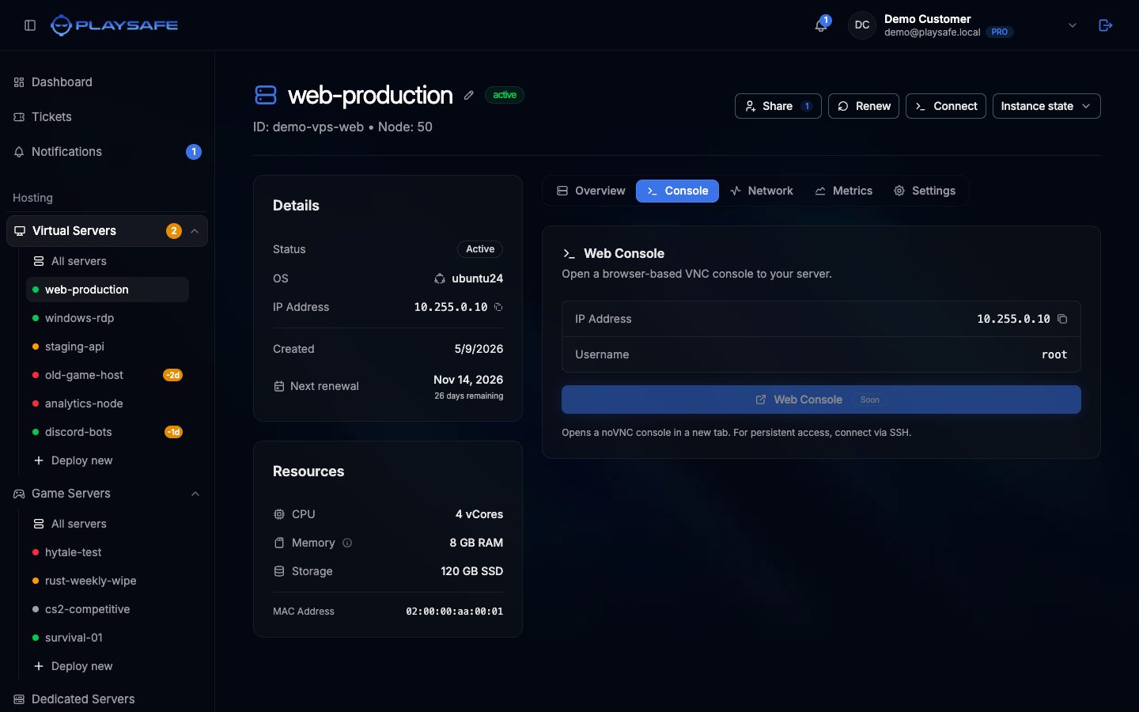Open Dashboard in sidebar

click(107, 82)
